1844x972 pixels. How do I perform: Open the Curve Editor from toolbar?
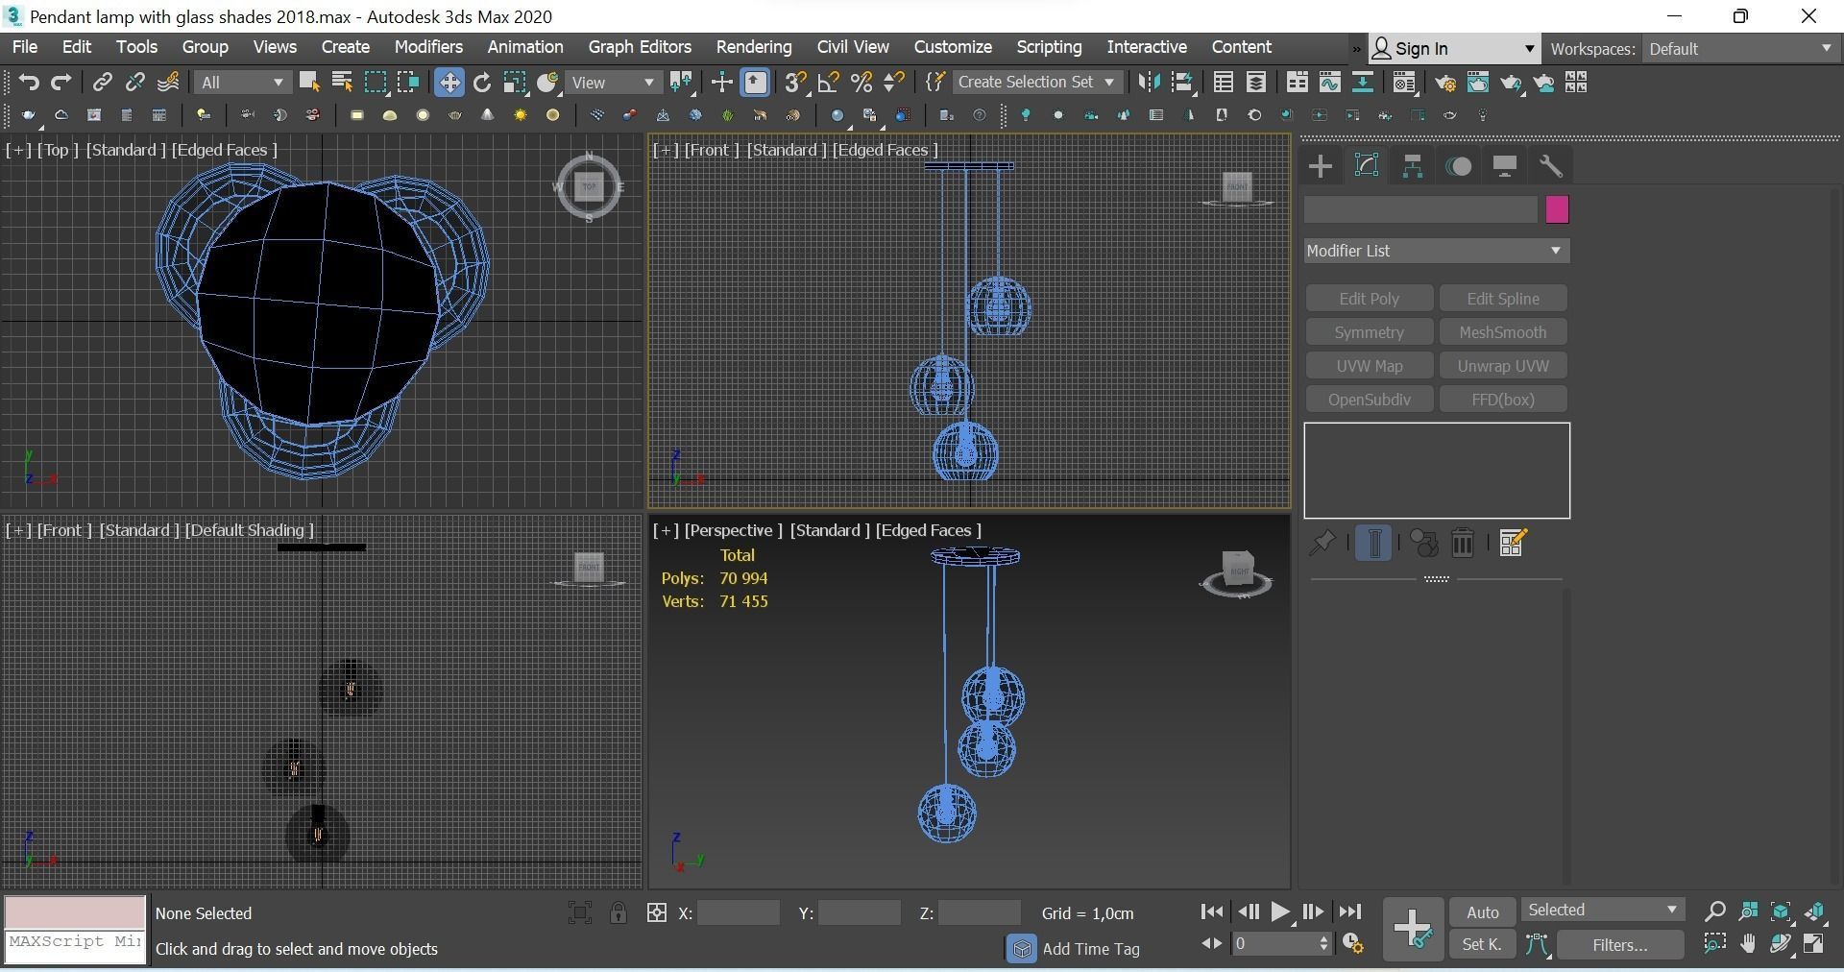1330,83
